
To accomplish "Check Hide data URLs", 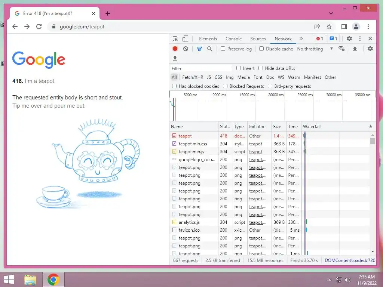I will [261, 68].
